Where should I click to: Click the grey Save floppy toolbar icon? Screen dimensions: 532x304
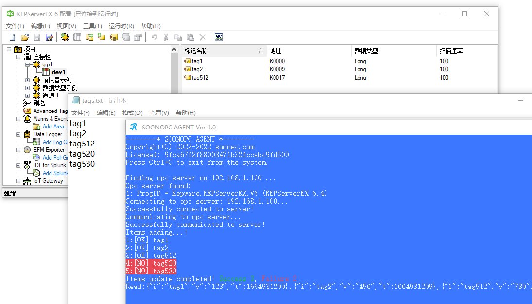point(37,37)
